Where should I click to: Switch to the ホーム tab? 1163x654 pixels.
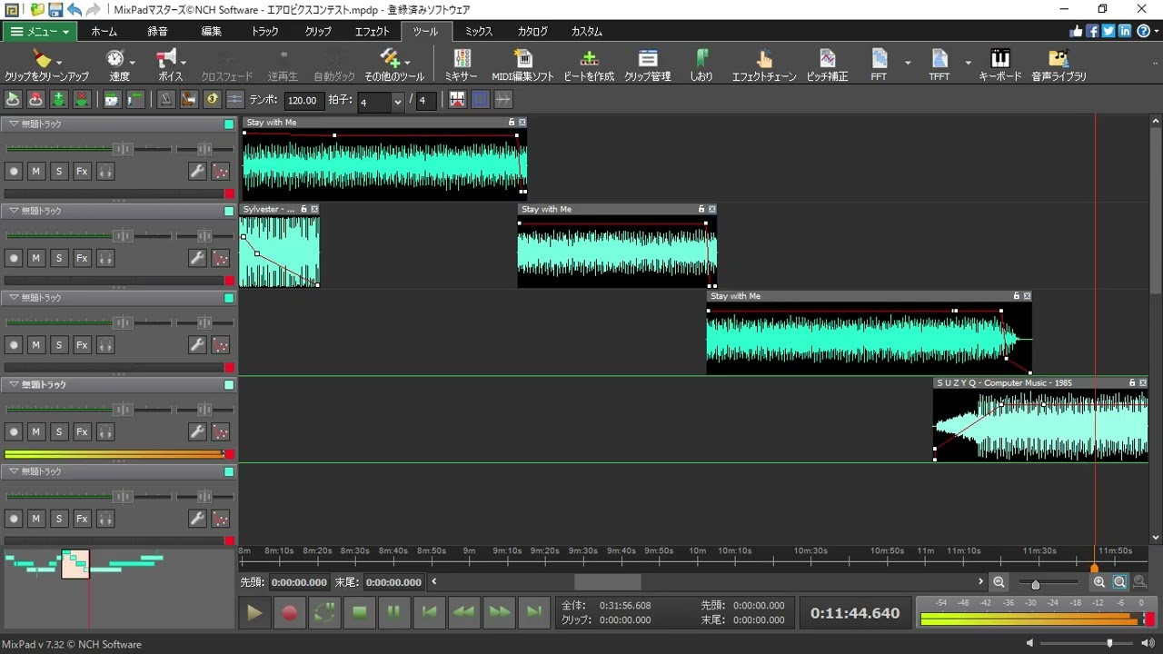(x=104, y=31)
